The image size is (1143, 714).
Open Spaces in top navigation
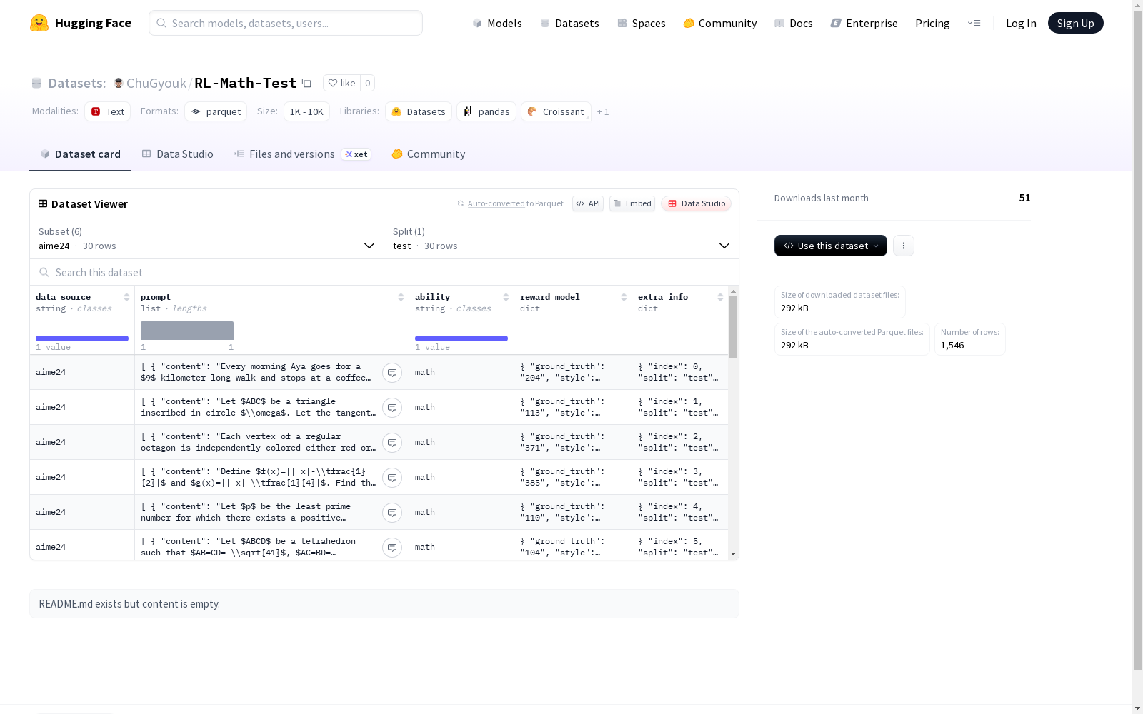(x=642, y=23)
